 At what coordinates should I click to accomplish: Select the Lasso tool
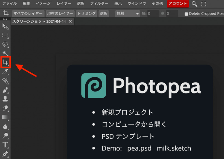(x=5, y=44)
